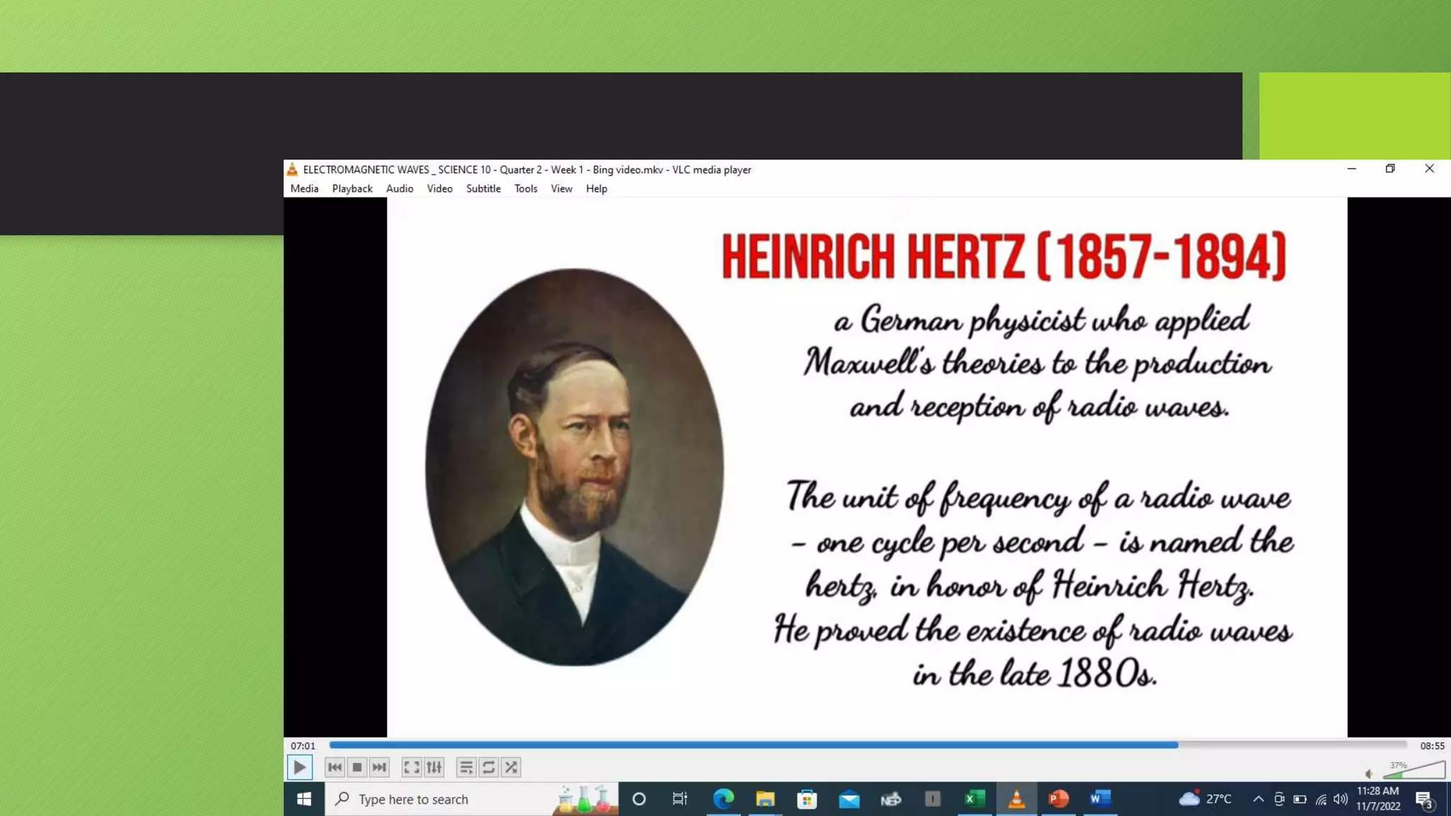The image size is (1451, 816).
Task: Open the Subtitle menu
Action: click(483, 188)
